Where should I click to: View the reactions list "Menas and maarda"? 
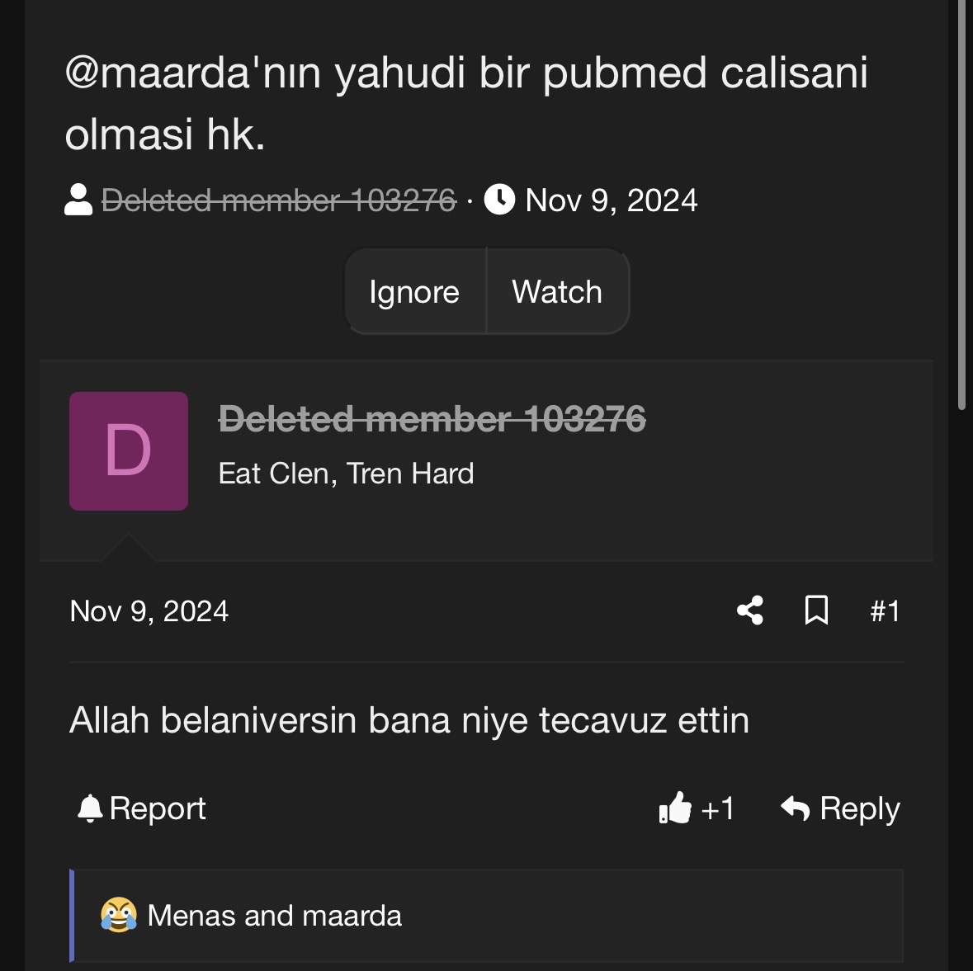274,916
